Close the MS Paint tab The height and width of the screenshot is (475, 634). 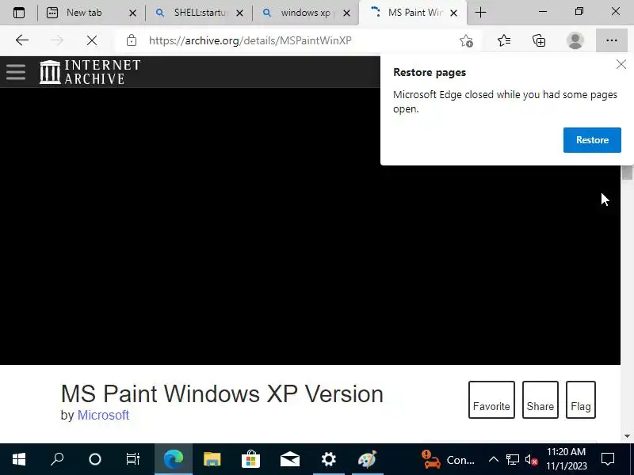(x=453, y=13)
